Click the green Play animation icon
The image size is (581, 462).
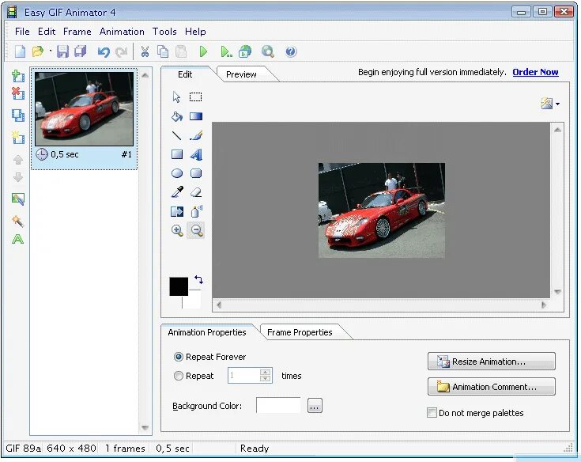click(x=203, y=51)
